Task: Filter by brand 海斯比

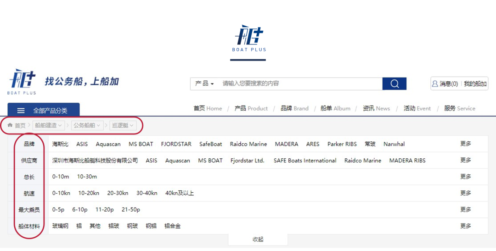Action: pyautogui.click(x=60, y=144)
